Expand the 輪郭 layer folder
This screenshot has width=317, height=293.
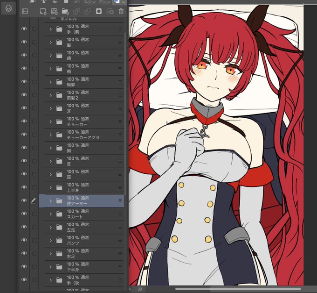[x=50, y=82]
